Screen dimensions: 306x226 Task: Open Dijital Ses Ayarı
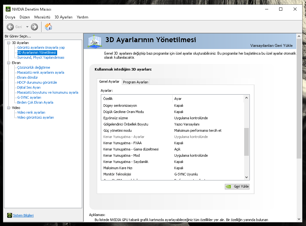(x=29, y=87)
